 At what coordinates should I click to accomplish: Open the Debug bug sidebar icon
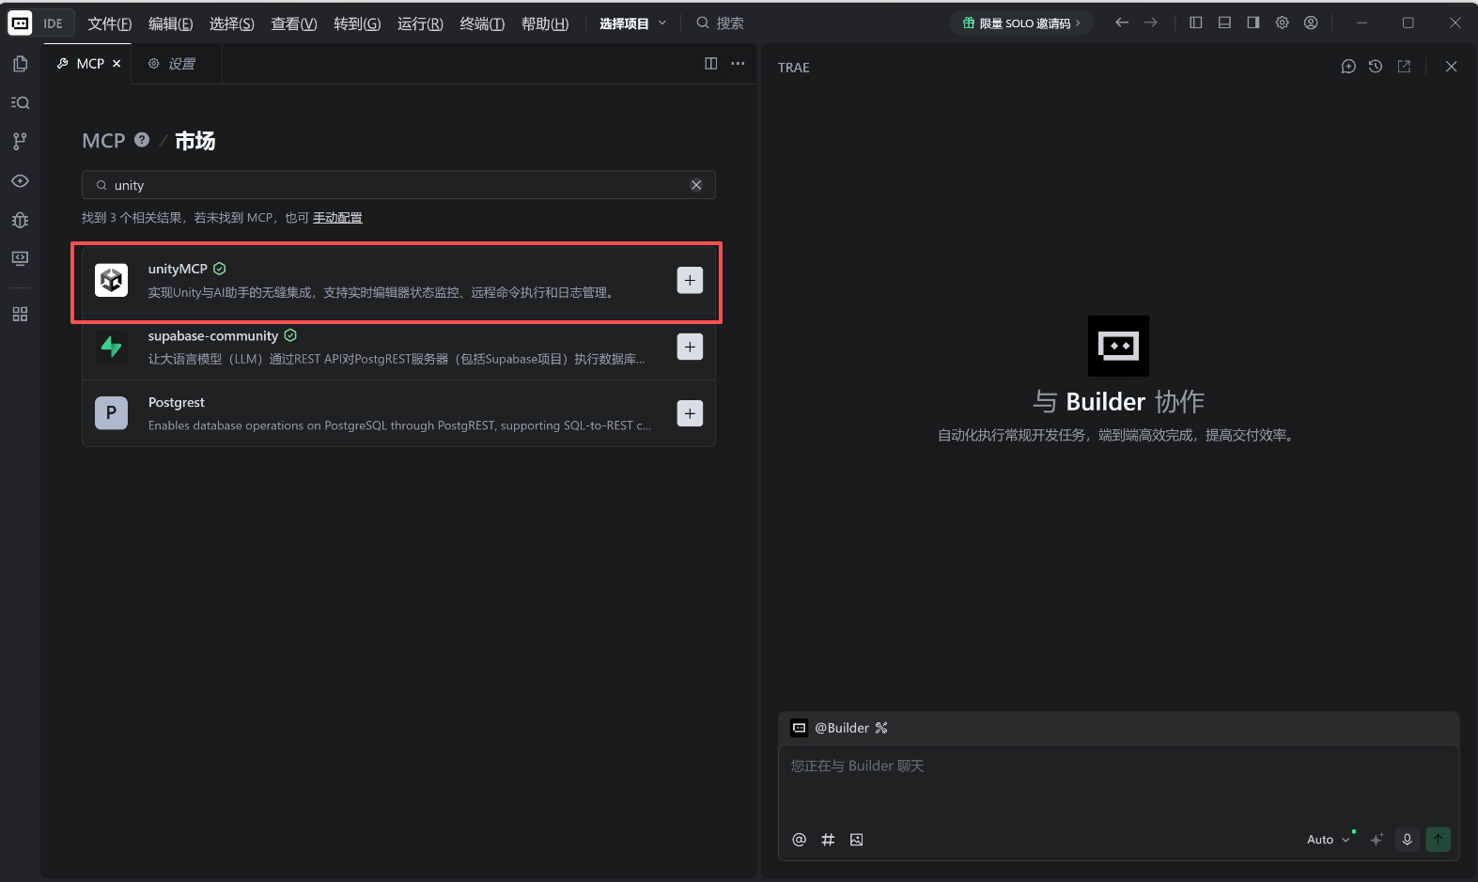pos(20,220)
